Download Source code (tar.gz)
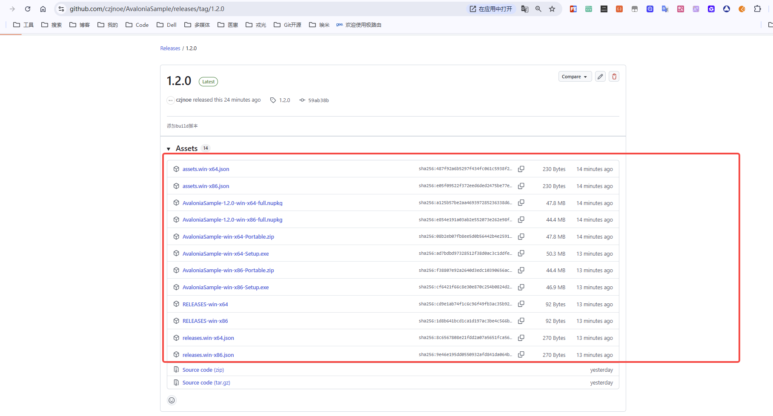This screenshot has width=773, height=416. [206, 383]
